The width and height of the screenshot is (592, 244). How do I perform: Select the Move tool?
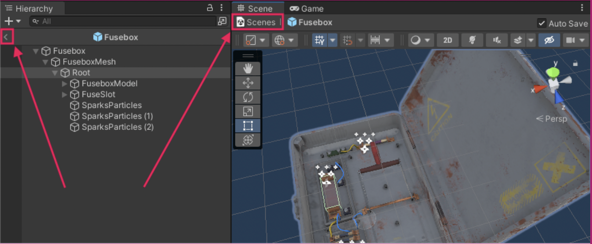[x=248, y=83]
